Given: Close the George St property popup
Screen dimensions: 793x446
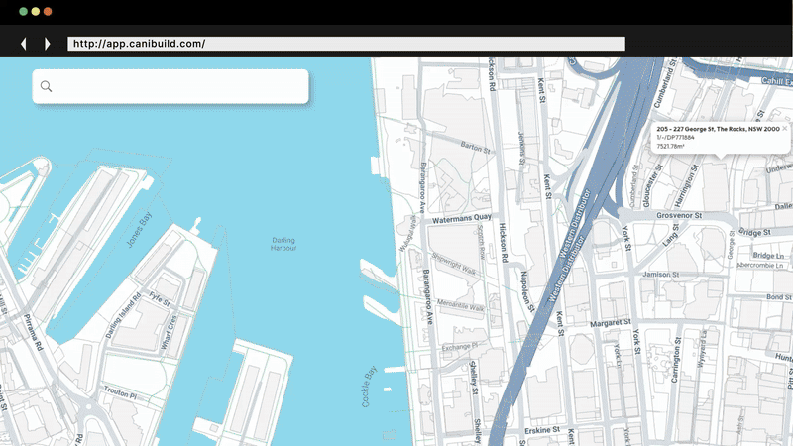Looking at the screenshot, I should coord(784,128).
